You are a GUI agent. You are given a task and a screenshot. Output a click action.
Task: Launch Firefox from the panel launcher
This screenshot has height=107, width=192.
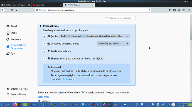(15, 105)
